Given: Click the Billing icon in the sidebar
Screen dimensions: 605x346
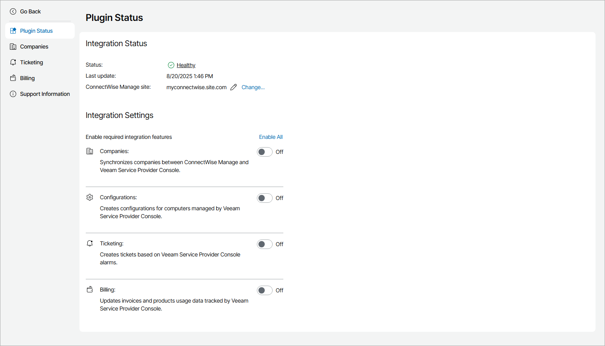Looking at the screenshot, I should [13, 78].
